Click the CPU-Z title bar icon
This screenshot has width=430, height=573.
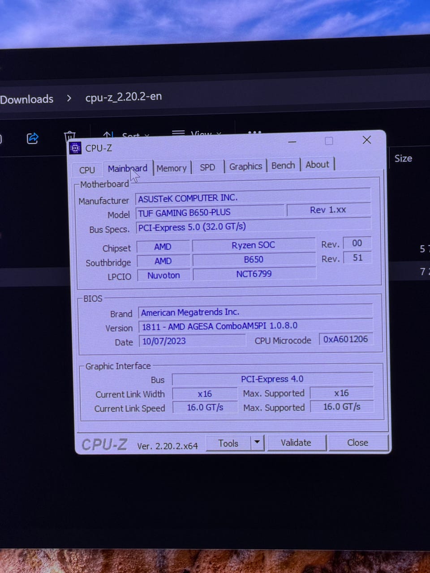click(75, 148)
